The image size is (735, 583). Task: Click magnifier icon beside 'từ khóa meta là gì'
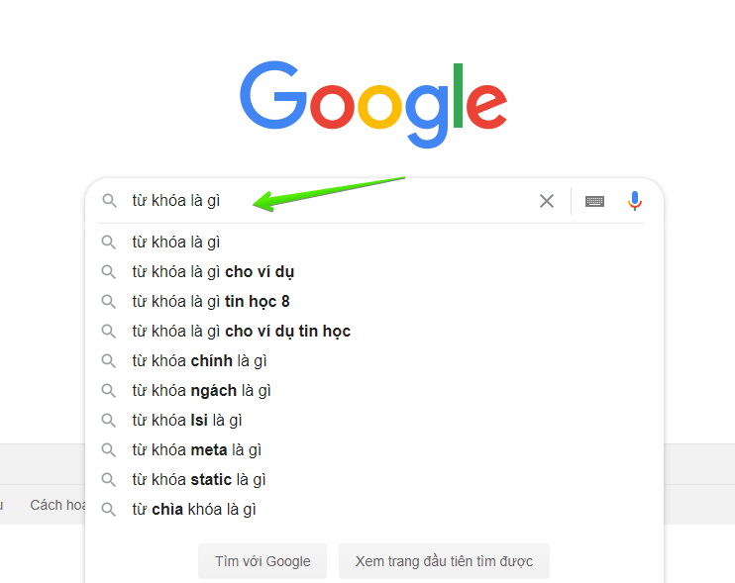(109, 449)
